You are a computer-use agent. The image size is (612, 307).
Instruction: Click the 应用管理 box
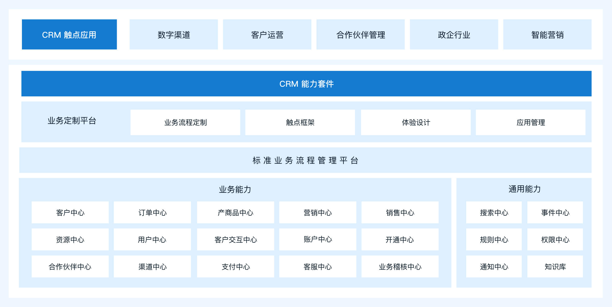[530, 122]
